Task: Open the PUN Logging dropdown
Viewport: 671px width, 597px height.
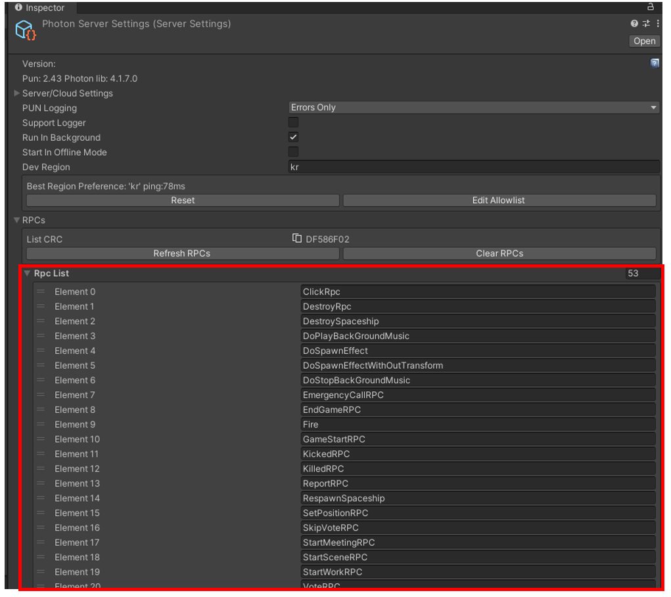Action: tap(474, 107)
